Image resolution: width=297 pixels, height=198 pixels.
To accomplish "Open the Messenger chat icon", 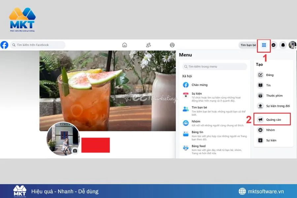I will click(x=273, y=45).
